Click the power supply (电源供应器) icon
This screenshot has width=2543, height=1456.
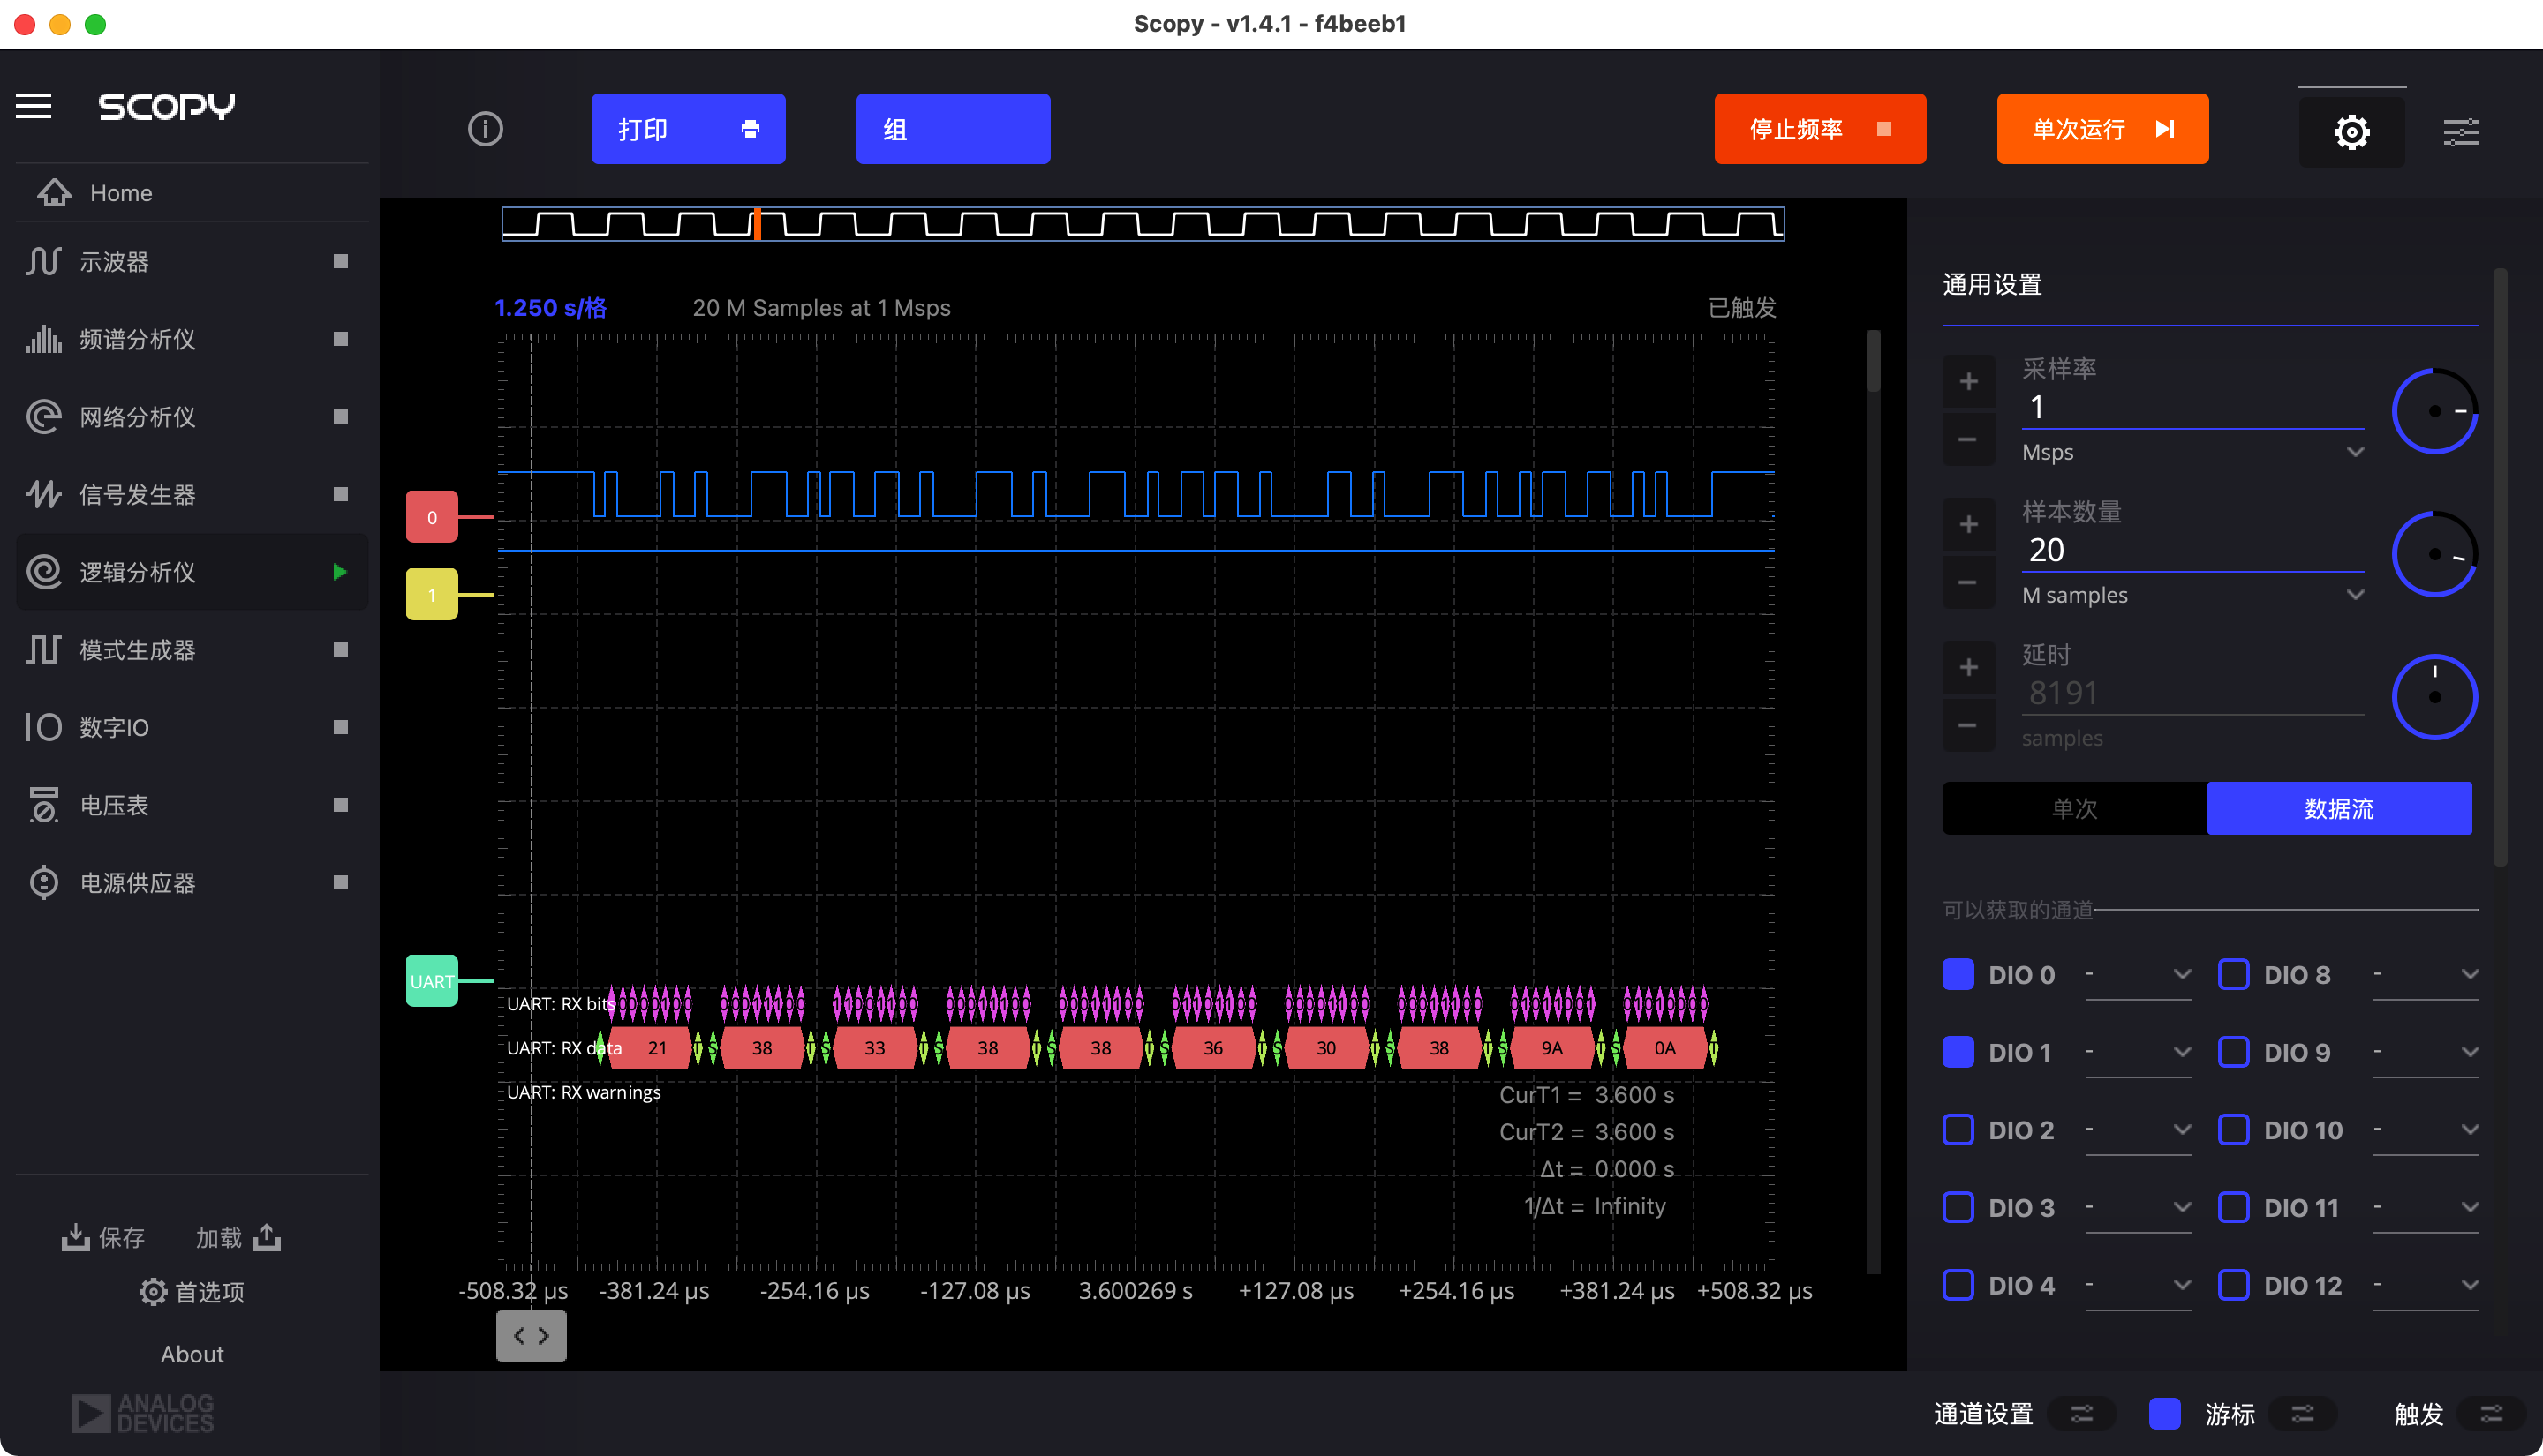44,882
